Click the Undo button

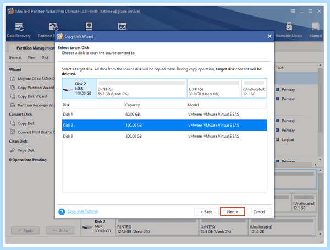tap(60, 231)
